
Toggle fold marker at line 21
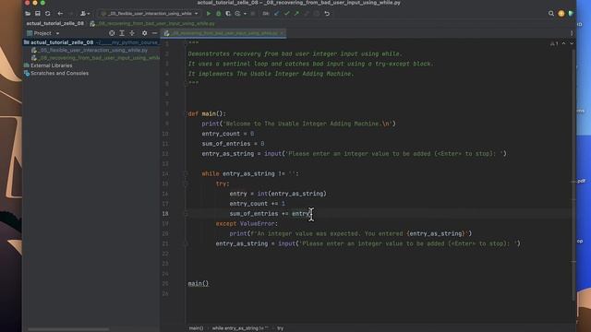[186, 243]
